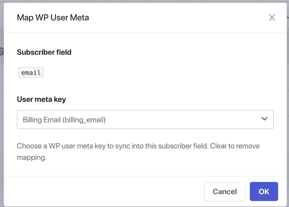Click the dimmed backdrop below the dialog
The height and width of the screenshot is (207, 289).
pos(136,206)
